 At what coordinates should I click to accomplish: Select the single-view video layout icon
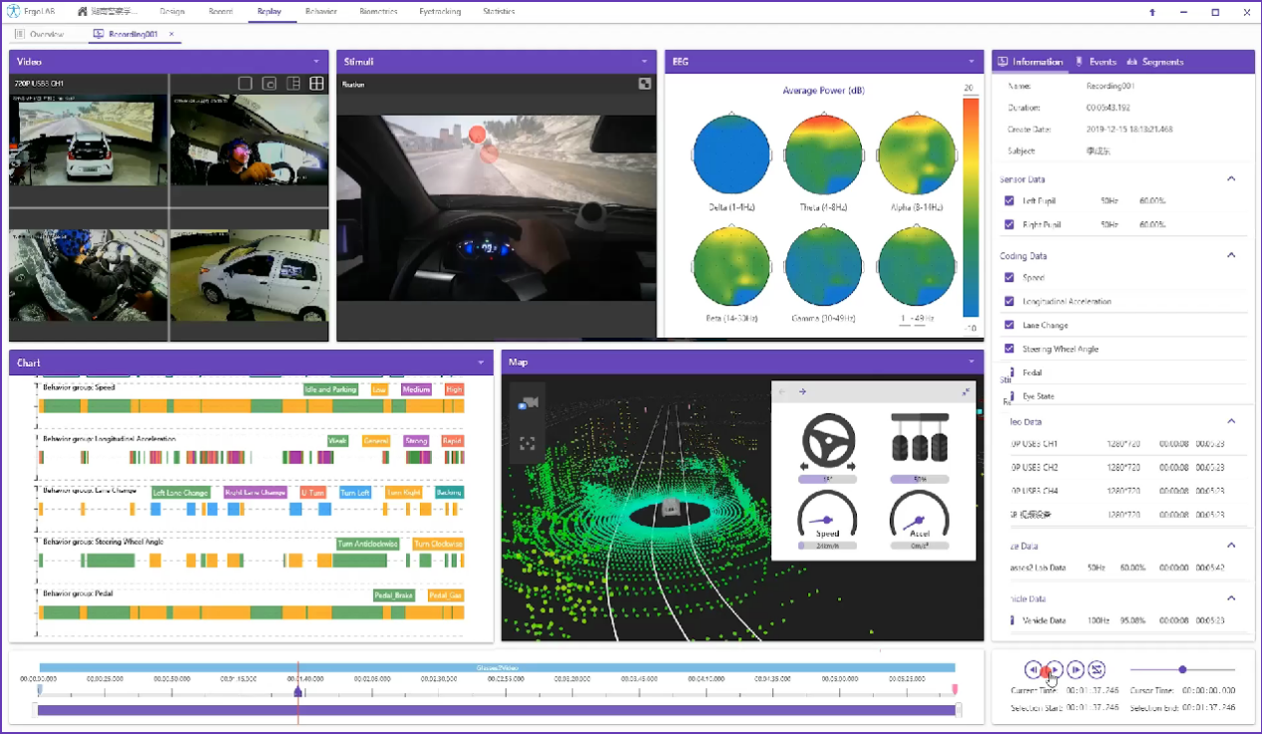(245, 84)
